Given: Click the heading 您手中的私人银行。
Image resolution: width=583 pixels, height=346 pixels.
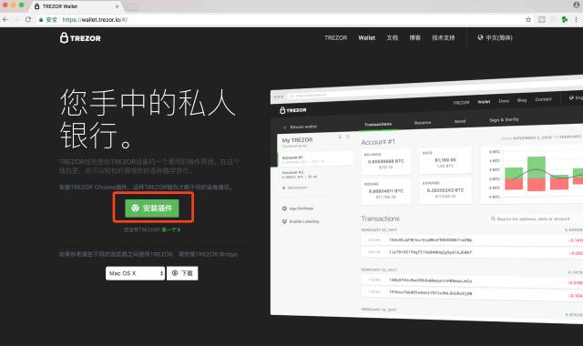Looking at the screenshot, I should [148, 119].
